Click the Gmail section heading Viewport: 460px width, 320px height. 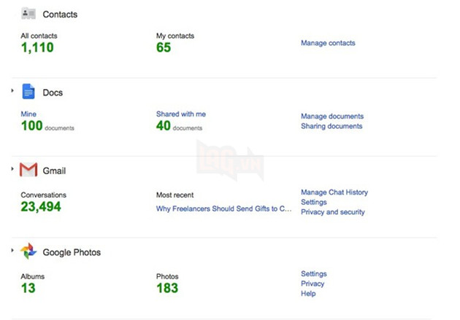[54, 171]
